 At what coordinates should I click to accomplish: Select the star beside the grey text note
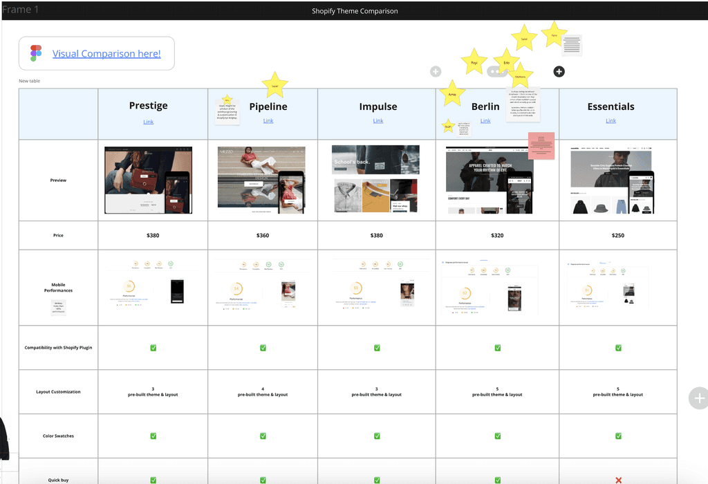pyautogui.click(x=554, y=35)
